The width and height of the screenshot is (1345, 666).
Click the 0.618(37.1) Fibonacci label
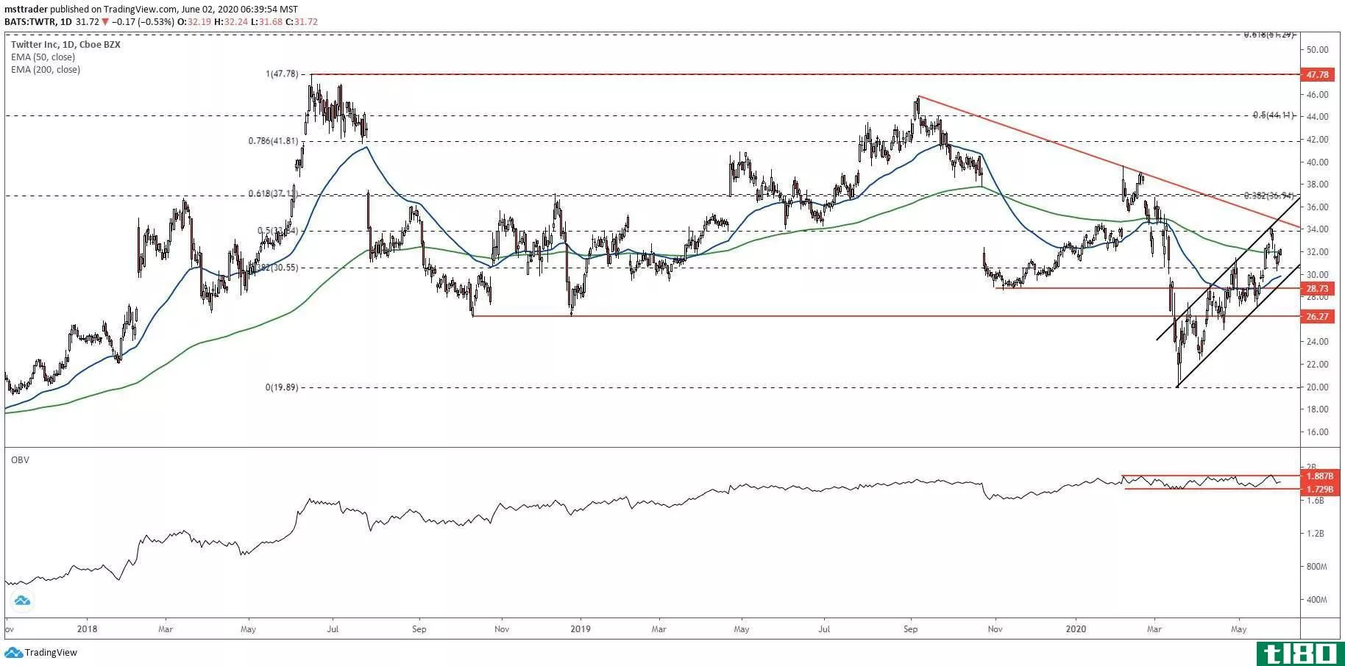tap(273, 194)
